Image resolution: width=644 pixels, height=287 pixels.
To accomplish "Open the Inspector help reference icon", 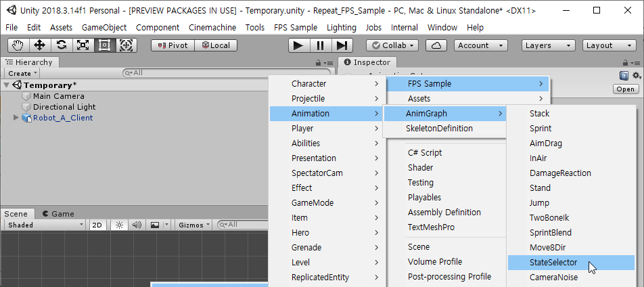I will [x=624, y=76].
